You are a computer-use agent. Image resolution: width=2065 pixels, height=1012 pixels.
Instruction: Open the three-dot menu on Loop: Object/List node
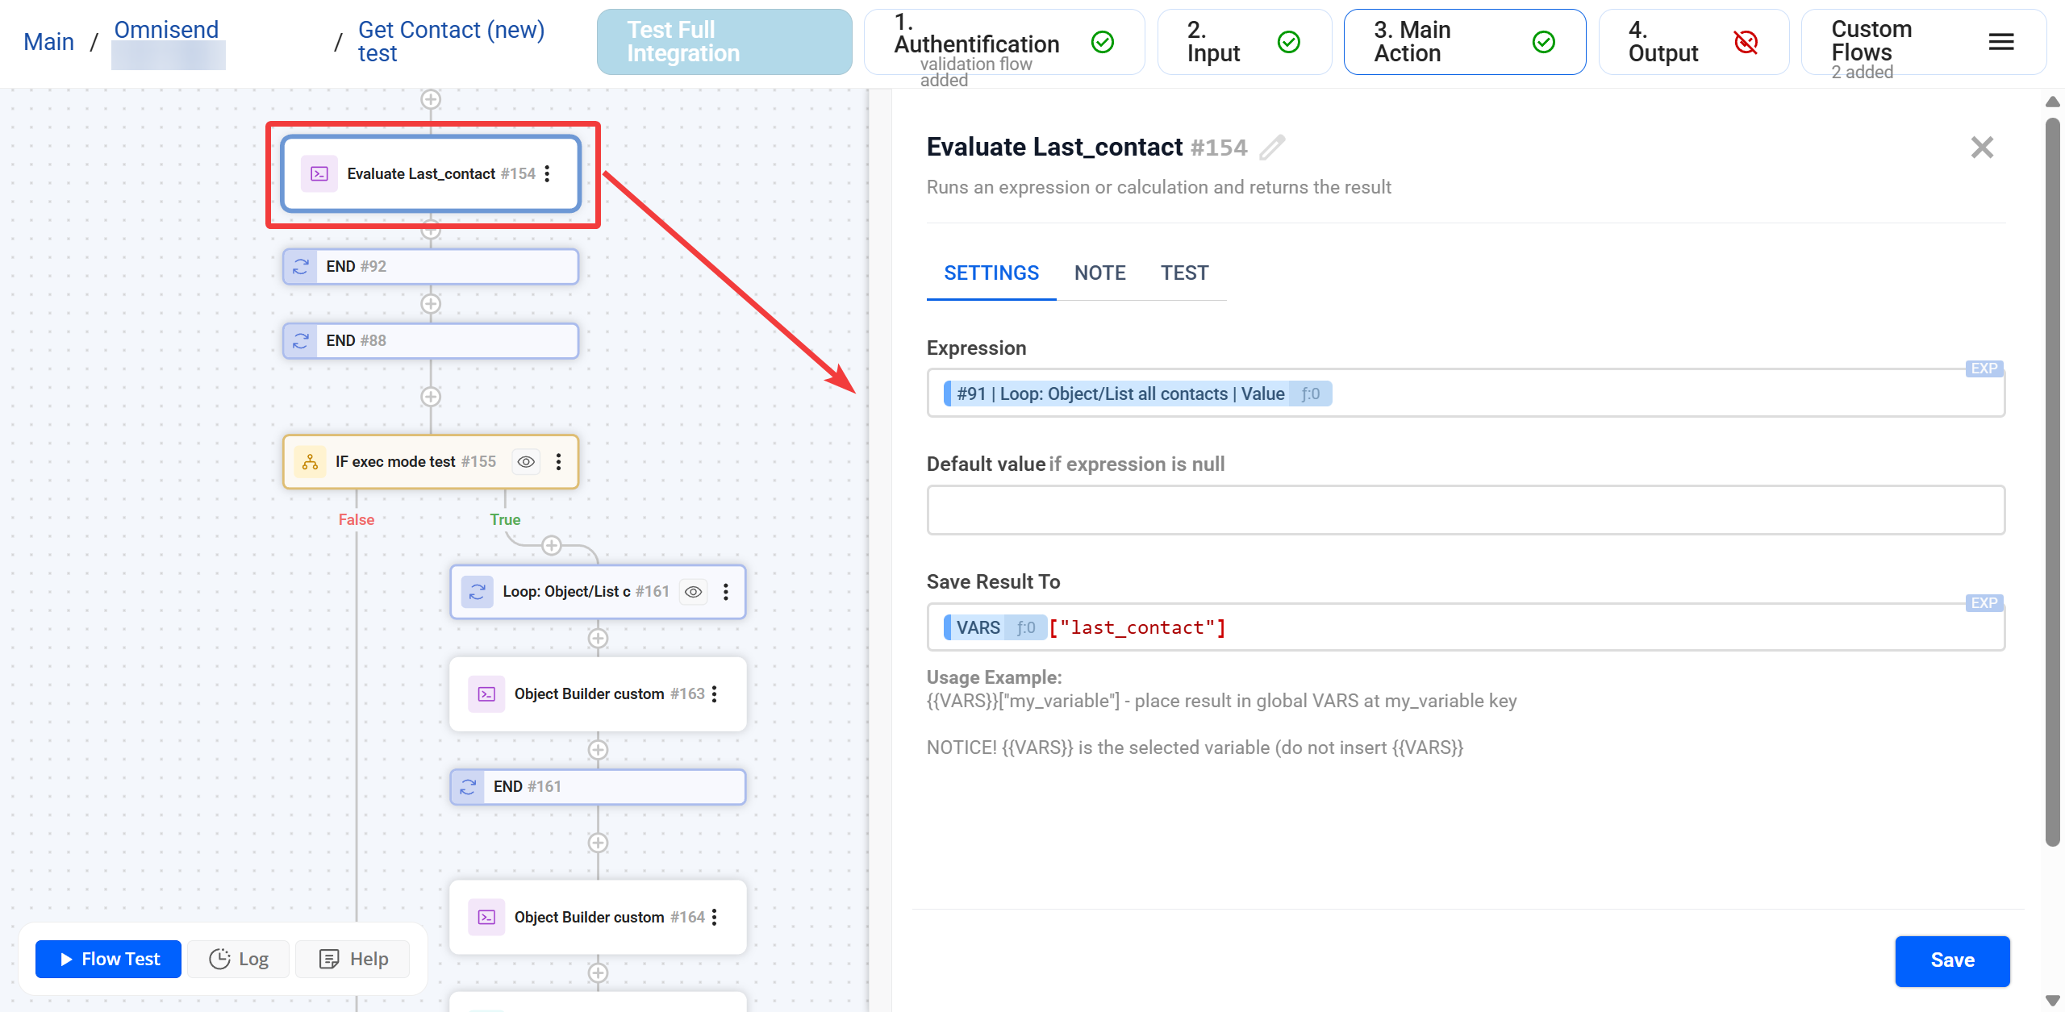click(726, 591)
